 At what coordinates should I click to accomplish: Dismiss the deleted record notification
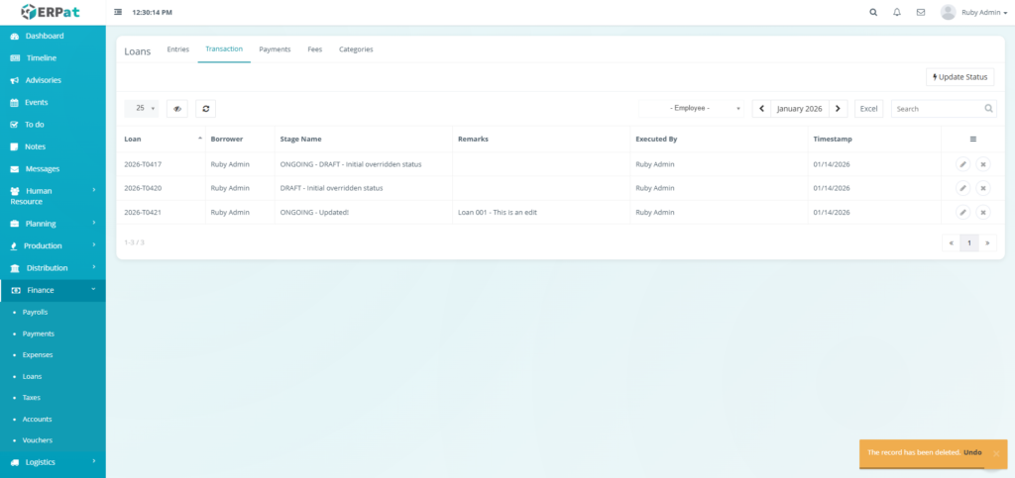pos(996,453)
